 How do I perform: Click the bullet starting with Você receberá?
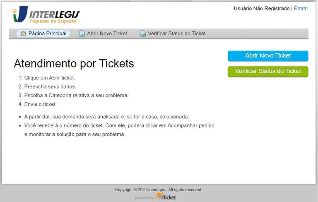click(x=119, y=130)
